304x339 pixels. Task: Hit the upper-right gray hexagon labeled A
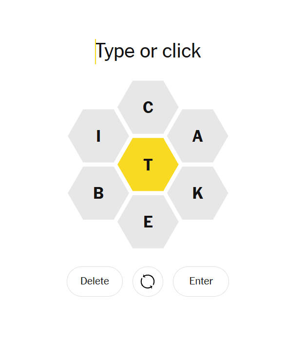pyautogui.click(x=197, y=136)
